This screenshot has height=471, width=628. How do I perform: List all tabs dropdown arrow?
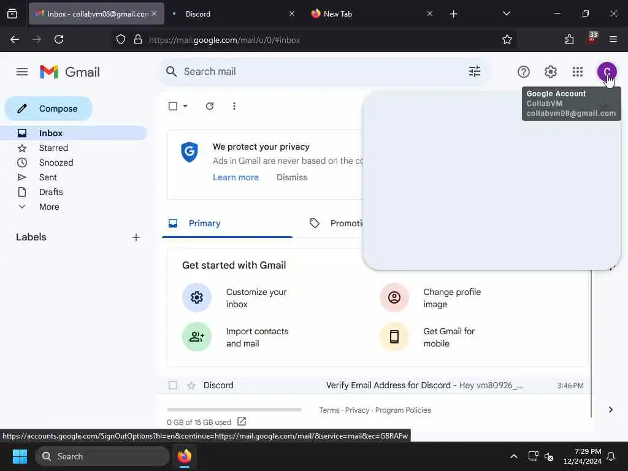point(506,13)
